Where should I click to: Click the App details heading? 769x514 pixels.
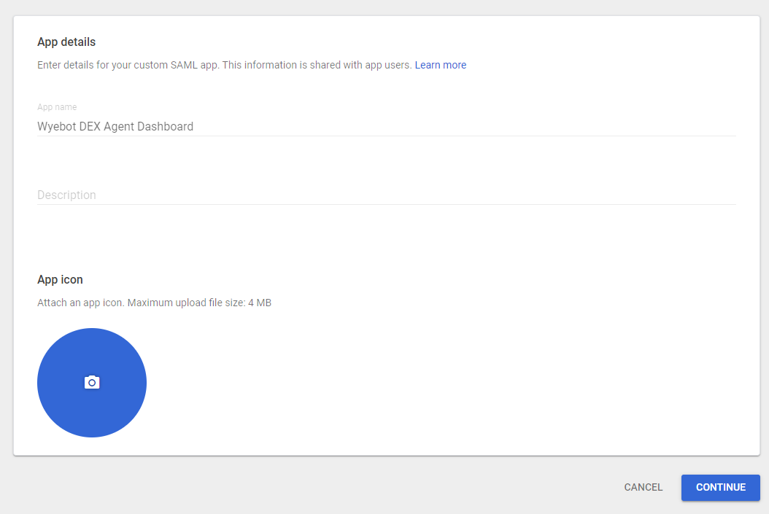click(x=66, y=42)
